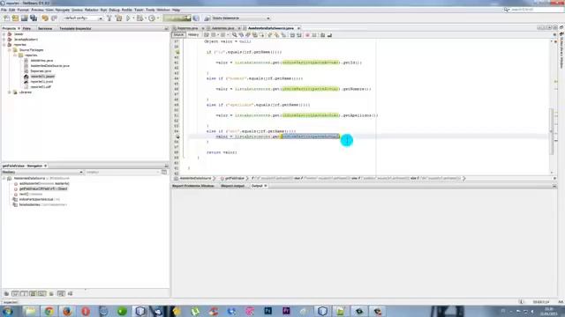Open the Asistentes.java editor tab
The image size is (565, 317).
[x=223, y=28]
